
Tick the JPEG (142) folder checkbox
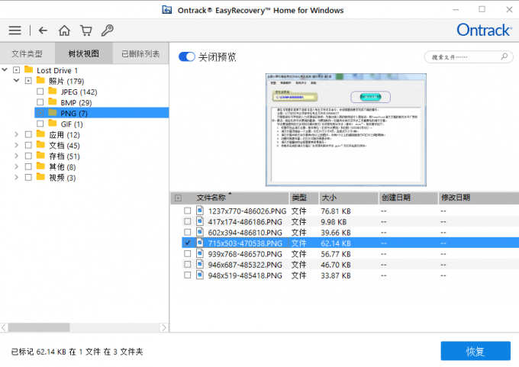point(40,92)
